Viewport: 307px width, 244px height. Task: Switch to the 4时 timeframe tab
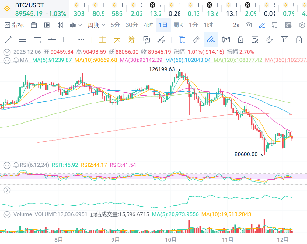click(x=148, y=25)
